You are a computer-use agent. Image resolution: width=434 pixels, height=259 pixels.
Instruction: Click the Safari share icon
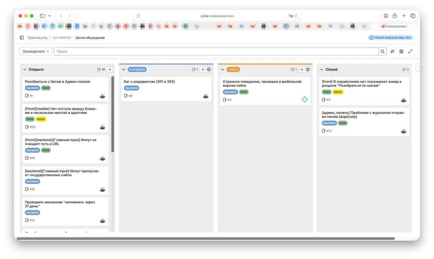pos(395,16)
